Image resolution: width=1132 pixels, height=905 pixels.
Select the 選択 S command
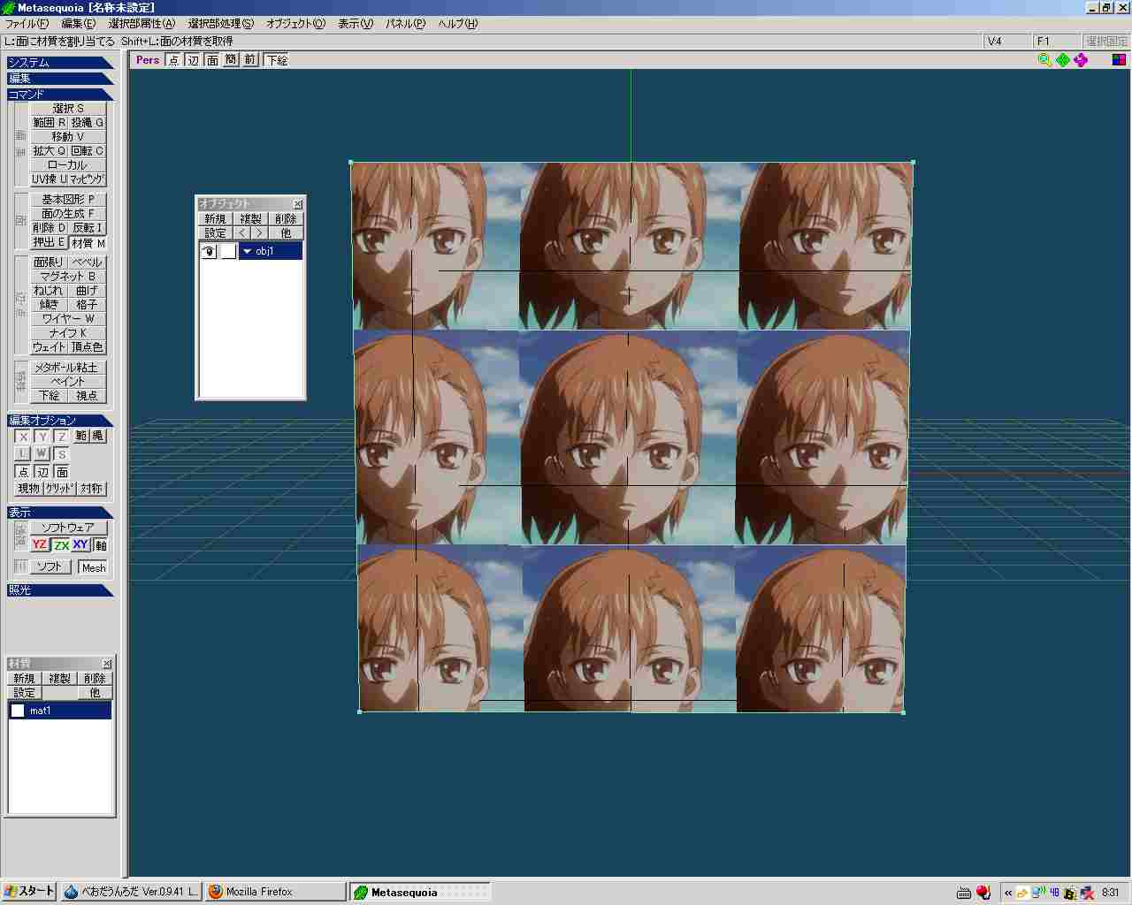point(68,109)
